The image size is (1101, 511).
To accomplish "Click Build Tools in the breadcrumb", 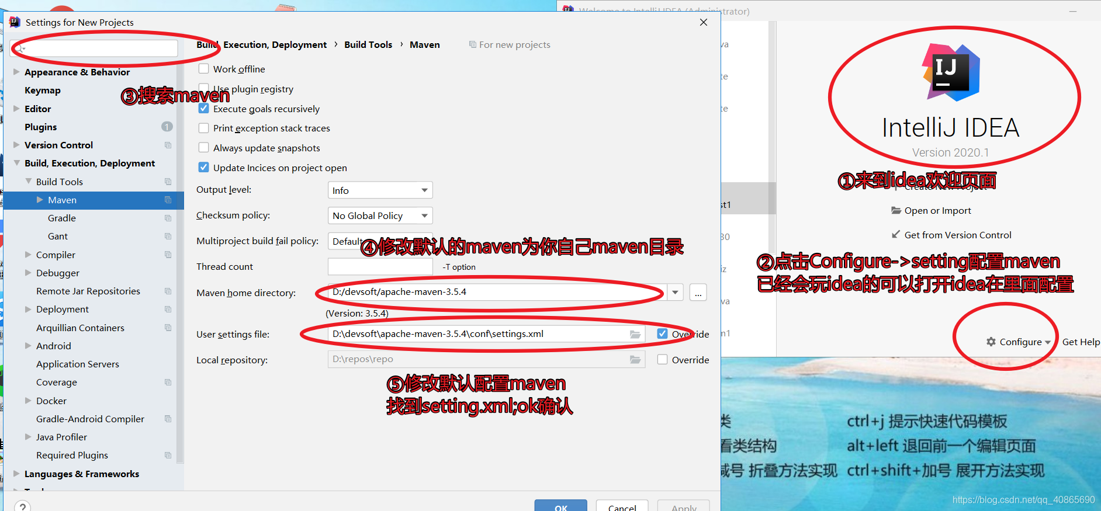I will click(x=368, y=44).
